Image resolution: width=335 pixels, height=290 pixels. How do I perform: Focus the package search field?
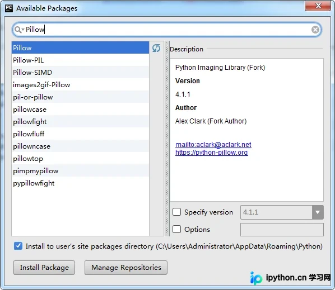167,30
